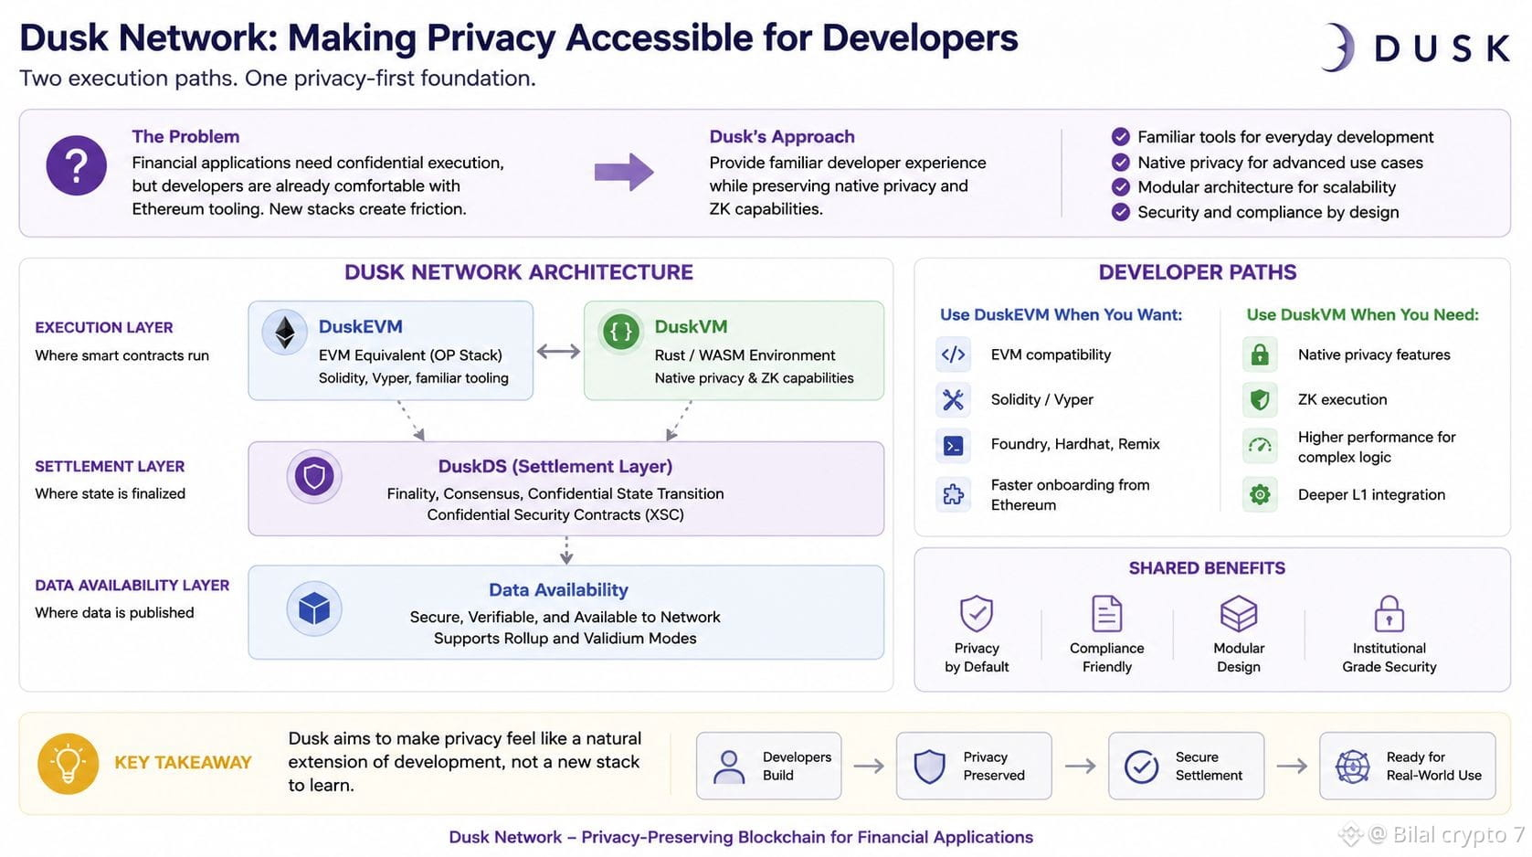The image size is (1532, 857).
Task: Click the Dusk's Approach heading
Action: coord(782,136)
